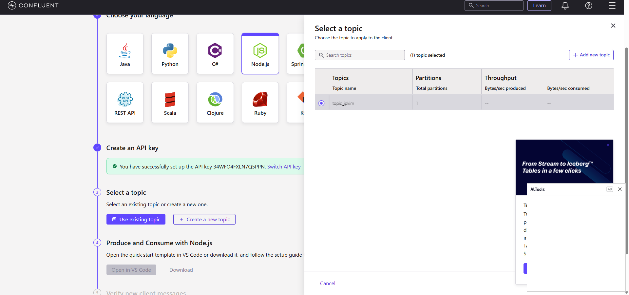Dismiss the Iceberg Tables banner

pyautogui.click(x=608, y=145)
